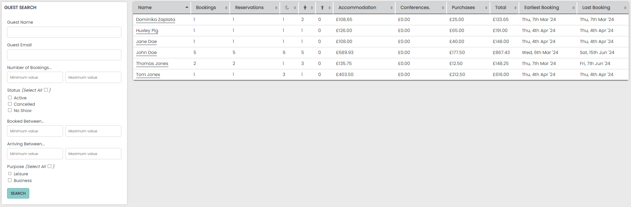Click the sort arrows in Reservations column
This screenshot has width=631, height=207.
[x=276, y=8]
